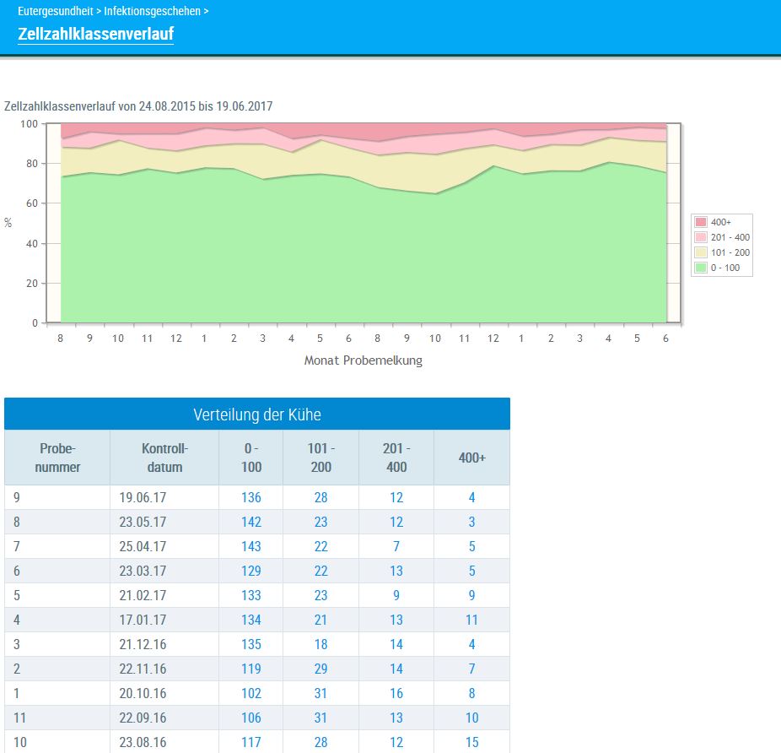Sort by the Kontrolldatum column header
The image size is (781, 753).
coord(164,458)
